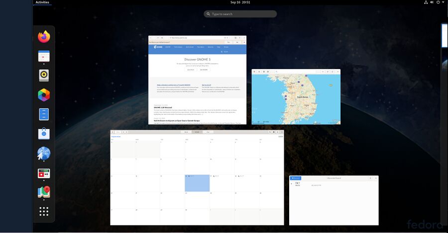Play Clip 1 in the Sound Recorder window

pyautogui.click(x=292, y=184)
